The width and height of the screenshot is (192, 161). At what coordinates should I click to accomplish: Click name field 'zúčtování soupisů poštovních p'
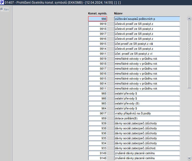click(147, 19)
